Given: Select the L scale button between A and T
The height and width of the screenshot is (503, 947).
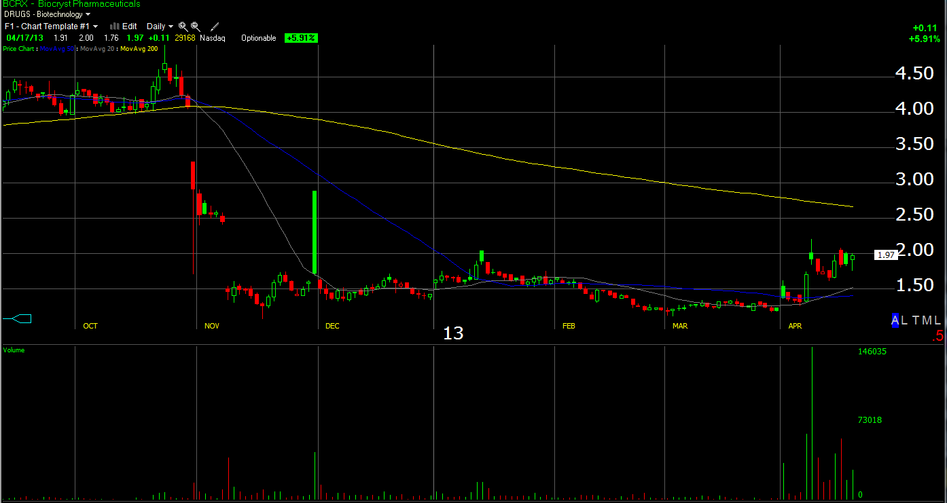Looking at the screenshot, I should click(905, 320).
